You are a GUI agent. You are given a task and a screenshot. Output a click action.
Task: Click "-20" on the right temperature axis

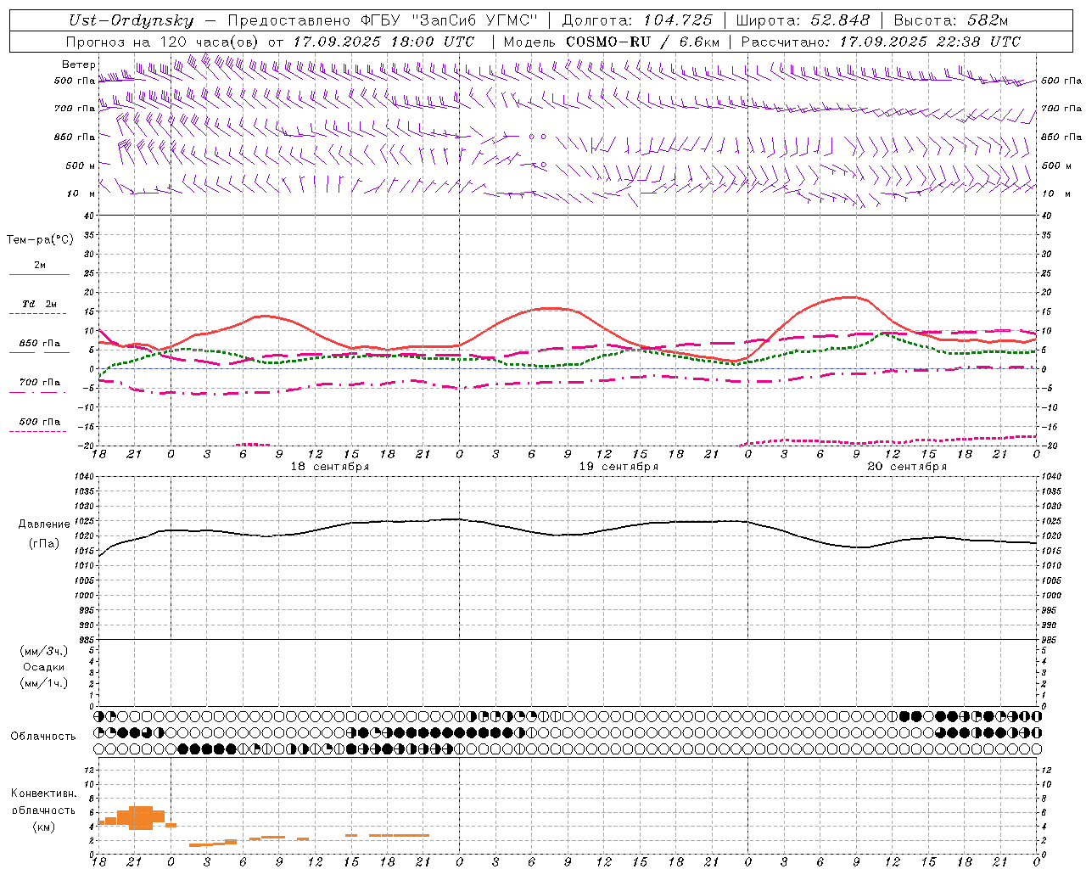click(1049, 446)
